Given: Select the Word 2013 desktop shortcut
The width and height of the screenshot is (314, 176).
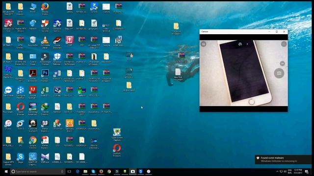Looking at the screenshot, I should point(57,75).
